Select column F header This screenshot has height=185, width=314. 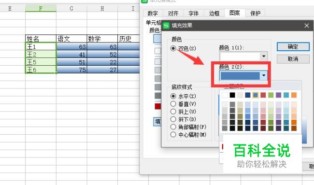point(41,8)
